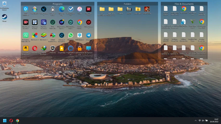This screenshot has height=124, width=221.
Task: Open Rockstar Games Launcher shortcut
Action: (x=25, y=48)
